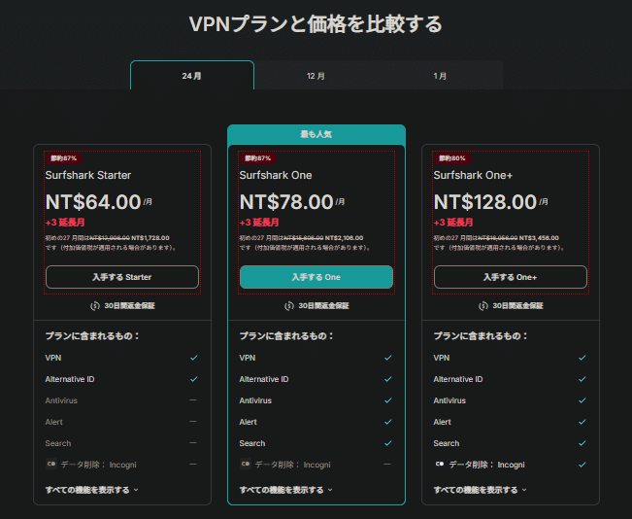Switch to the 12月 billing tab
The width and height of the screenshot is (632, 519).
tap(316, 76)
